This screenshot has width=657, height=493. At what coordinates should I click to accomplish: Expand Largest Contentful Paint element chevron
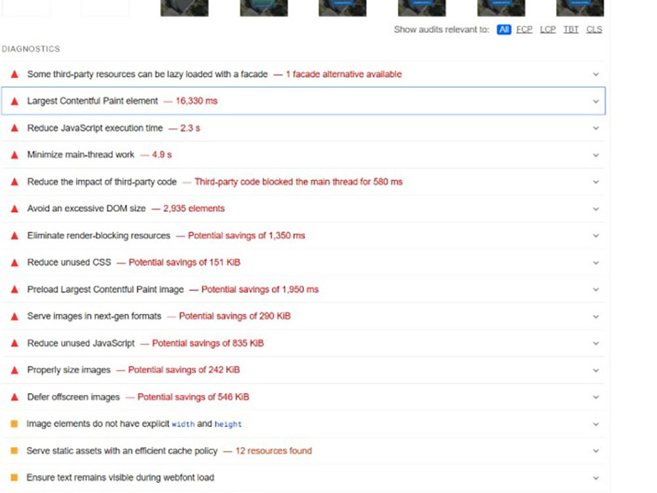pos(595,101)
